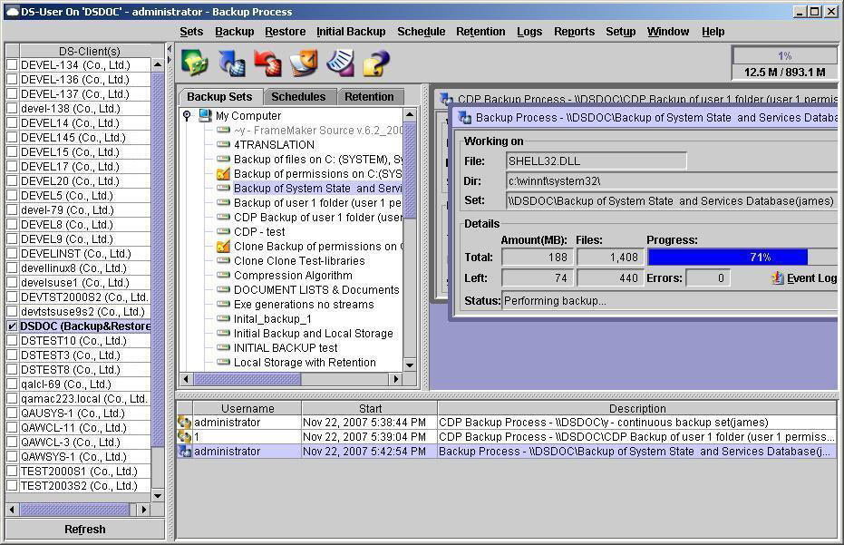Select the Compression Algorithm backup set
The height and width of the screenshot is (545, 844).
(x=293, y=275)
